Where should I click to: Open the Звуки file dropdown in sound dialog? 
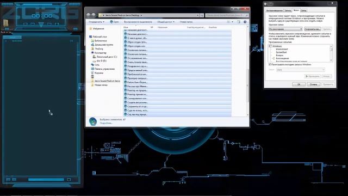(x=301, y=70)
